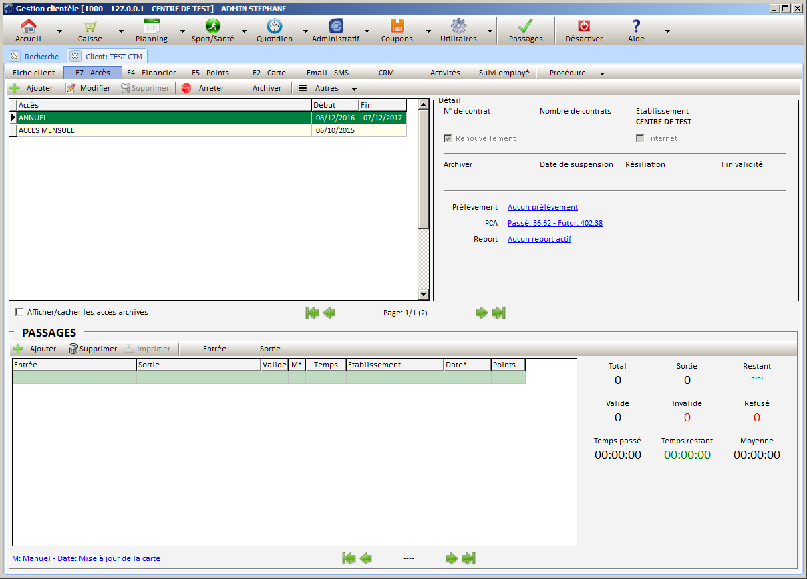Expand the Utilitaires dropdown arrow
Screen dimensions: 807x579
pos(490,31)
